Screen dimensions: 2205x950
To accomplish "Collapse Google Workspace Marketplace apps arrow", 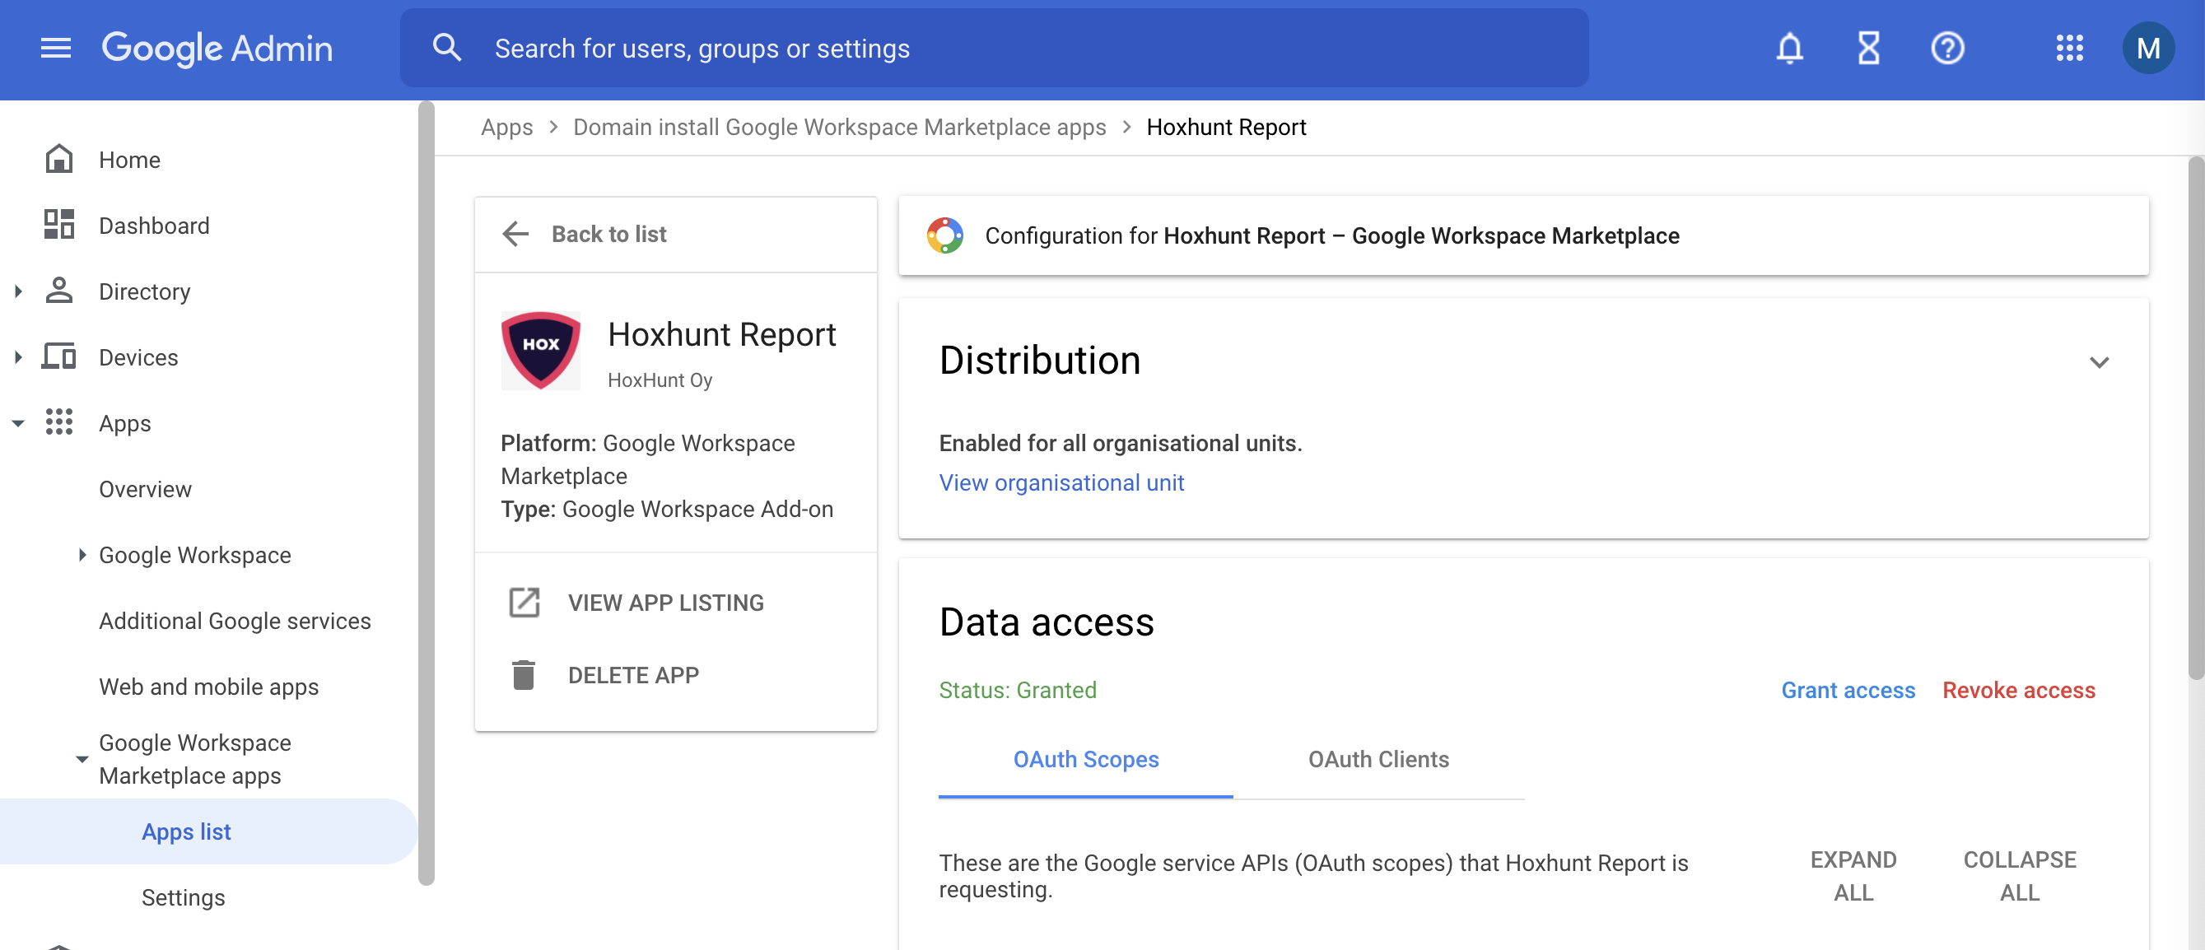I will pyautogui.click(x=82, y=759).
